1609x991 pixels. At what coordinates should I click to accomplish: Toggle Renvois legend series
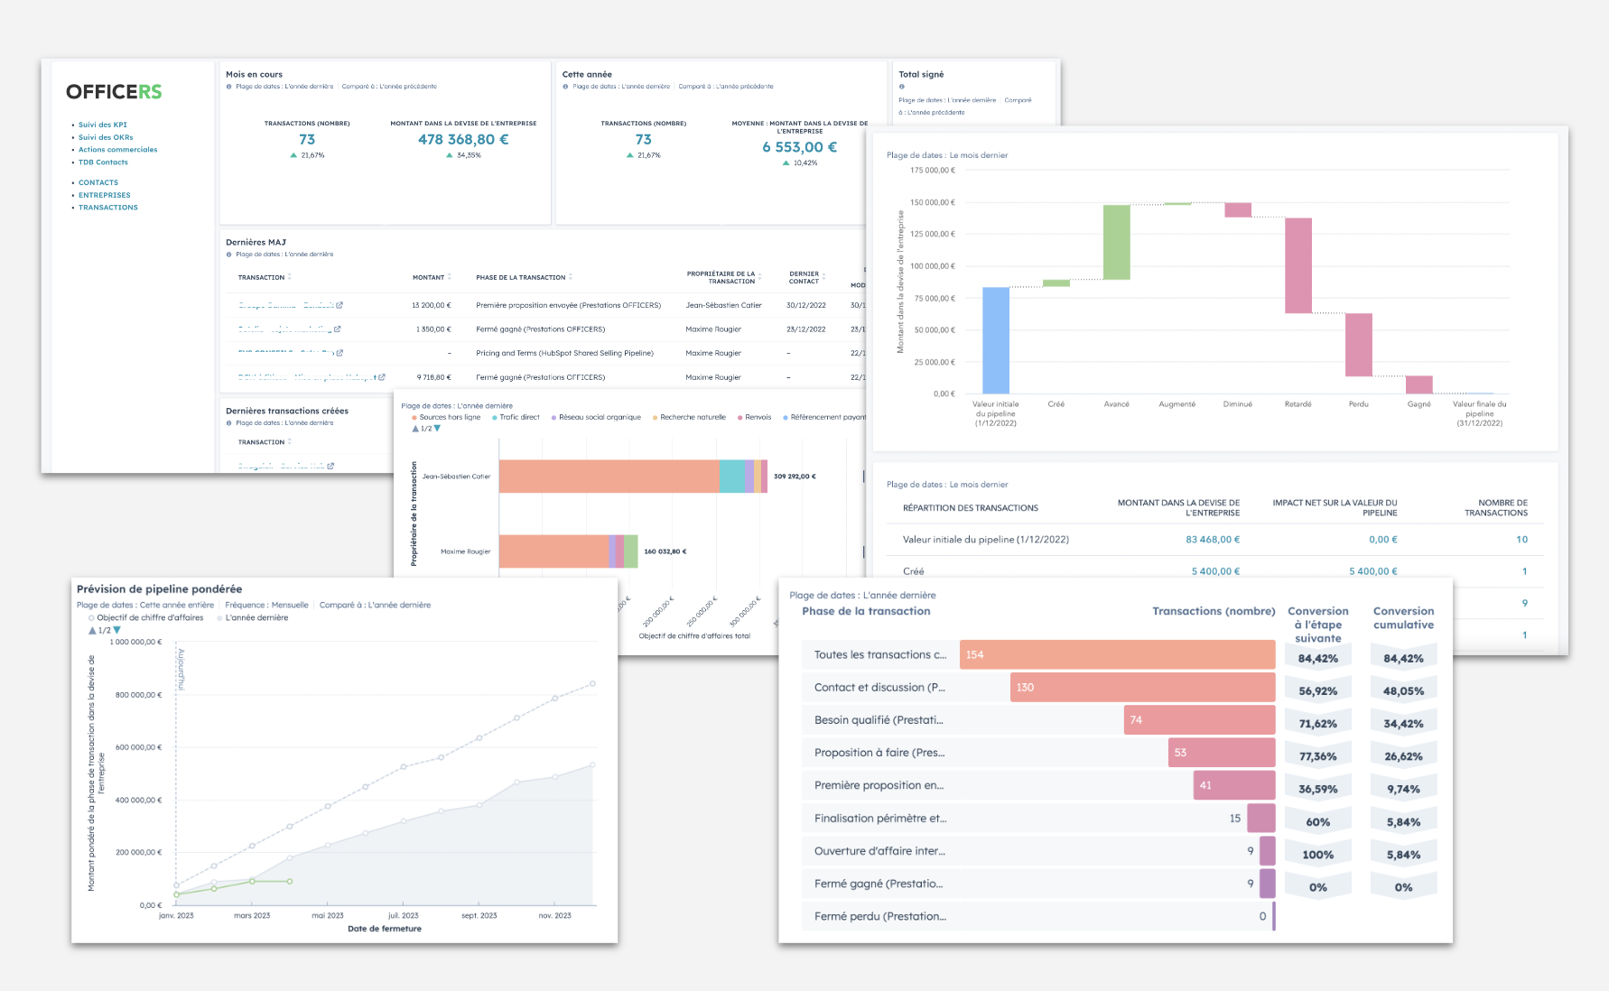coord(755,417)
